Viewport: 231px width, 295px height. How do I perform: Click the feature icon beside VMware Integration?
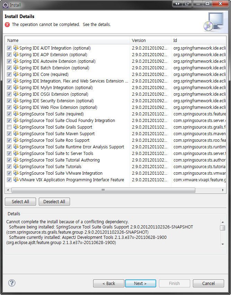click(x=16, y=173)
